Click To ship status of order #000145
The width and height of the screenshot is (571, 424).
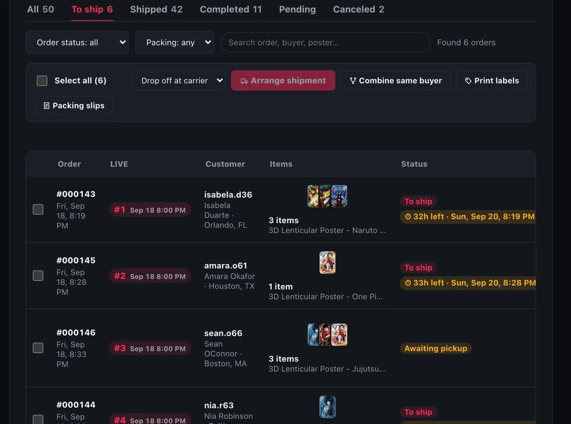(x=418, y=267)
